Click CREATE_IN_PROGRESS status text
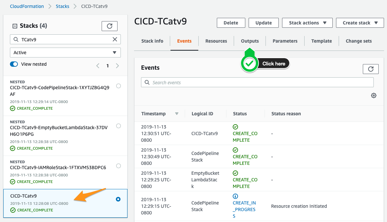Image resolution: width=387 pixels, height=222 pixels. 244,209
